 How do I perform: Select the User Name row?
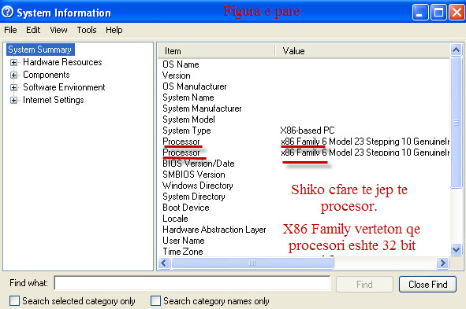point(304,241)
